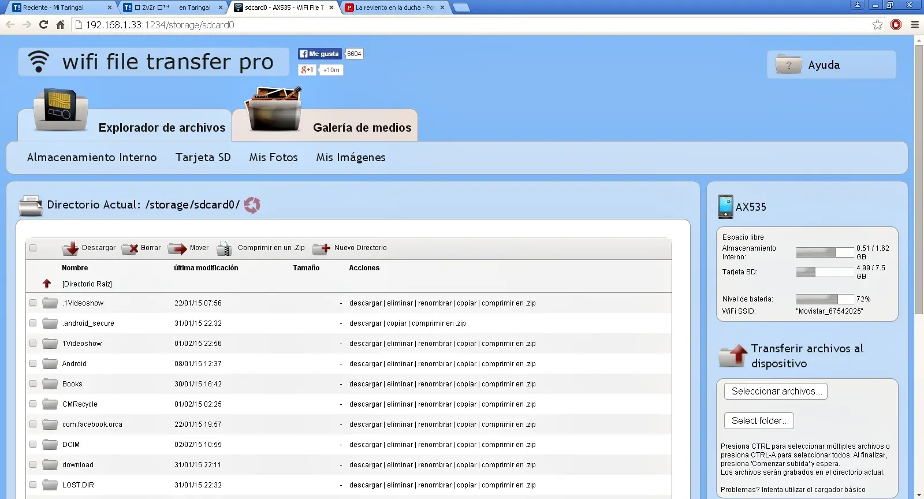Image resolution: width=924 pixels, height=499 pixels.
Task: Click the page vertical scrollbar
Action: coord(919,179)
